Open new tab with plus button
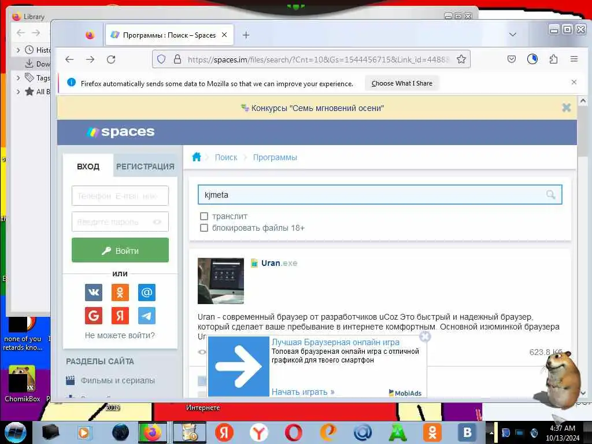This screenshot has height=444, width=592. coord(246,35)
